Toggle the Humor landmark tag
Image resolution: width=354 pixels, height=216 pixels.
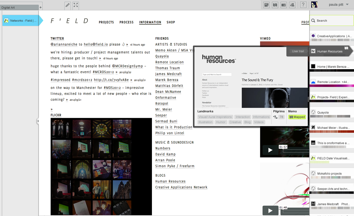click(221, 122)
